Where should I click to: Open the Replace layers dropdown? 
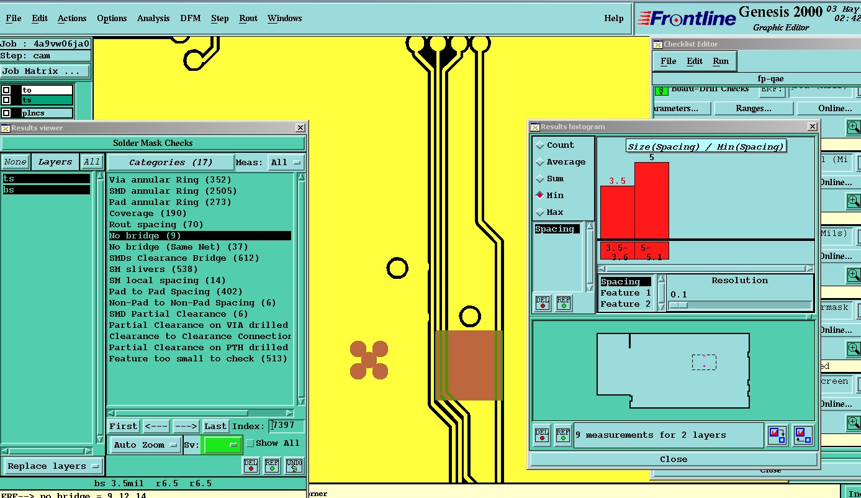tap(53, 466)
